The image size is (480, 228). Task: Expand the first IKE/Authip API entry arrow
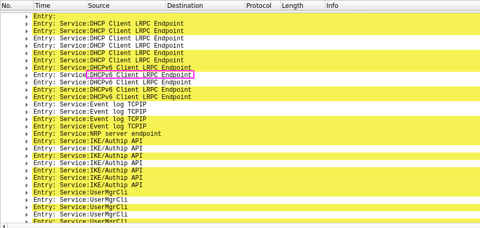click(27, 142)
